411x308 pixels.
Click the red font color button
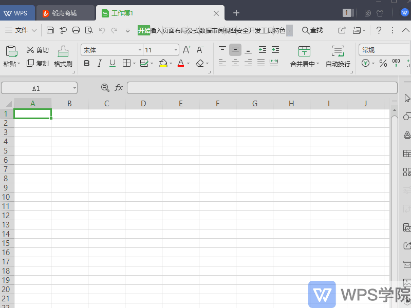[180, 63]
